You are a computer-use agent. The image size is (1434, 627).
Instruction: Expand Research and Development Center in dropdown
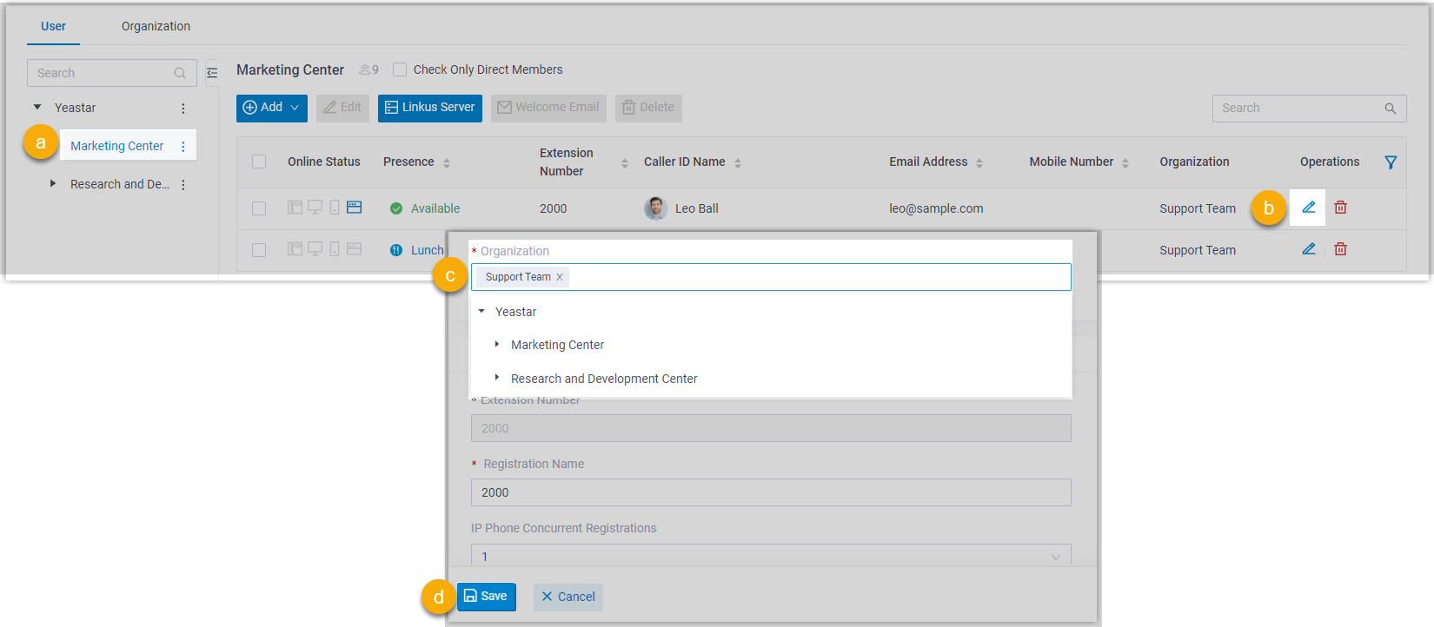pos(497,378)
